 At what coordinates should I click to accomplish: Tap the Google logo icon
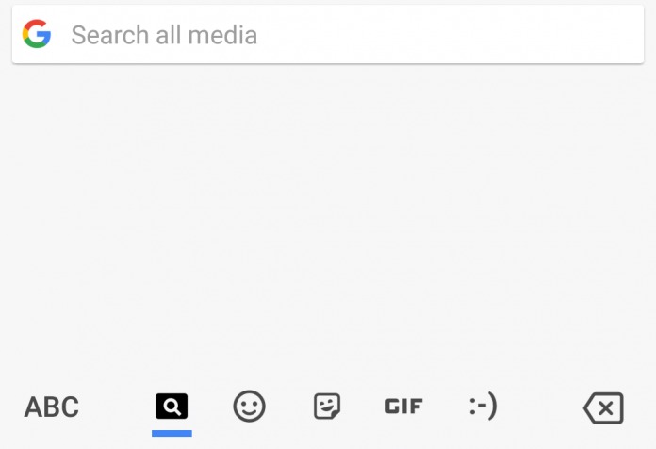[37, 36]
